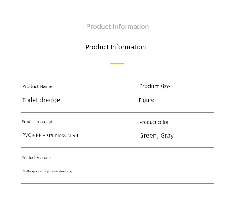
Task: Select the 'Product color' label
Action: click(x=154, y=122)
